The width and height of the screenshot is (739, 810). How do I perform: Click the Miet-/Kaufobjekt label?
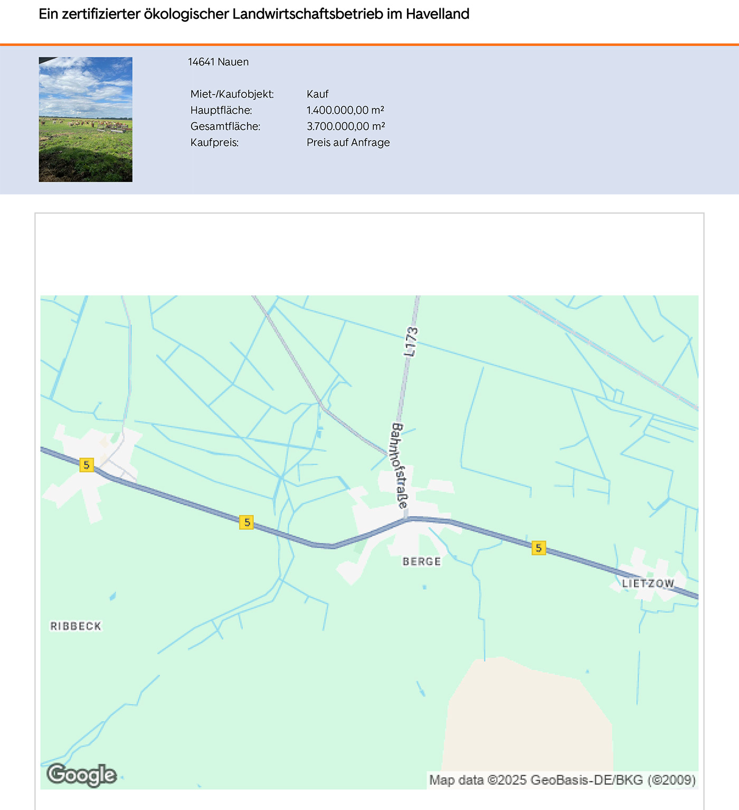coord(232,94)
